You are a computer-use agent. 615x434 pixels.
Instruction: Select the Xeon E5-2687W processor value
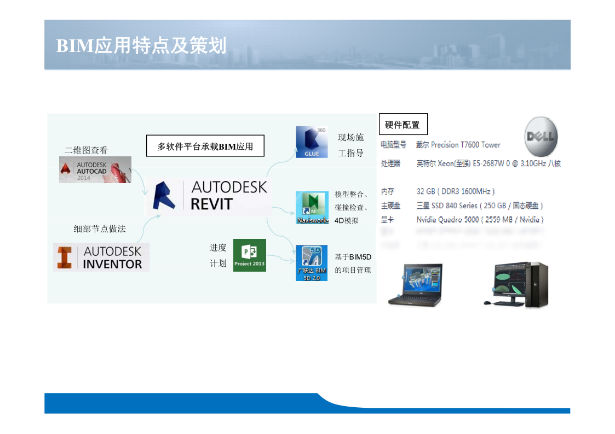(488, 163)
